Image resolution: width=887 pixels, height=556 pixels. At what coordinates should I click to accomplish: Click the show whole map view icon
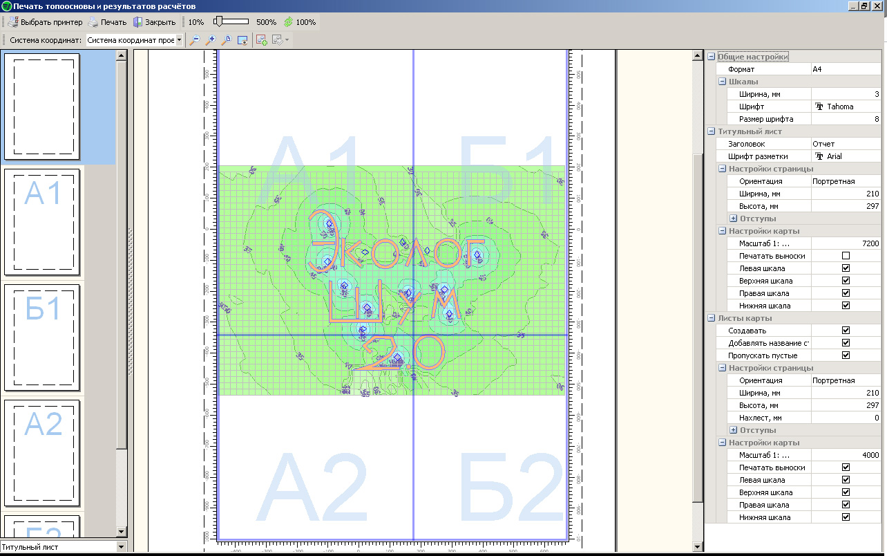[x=242, y=40]
